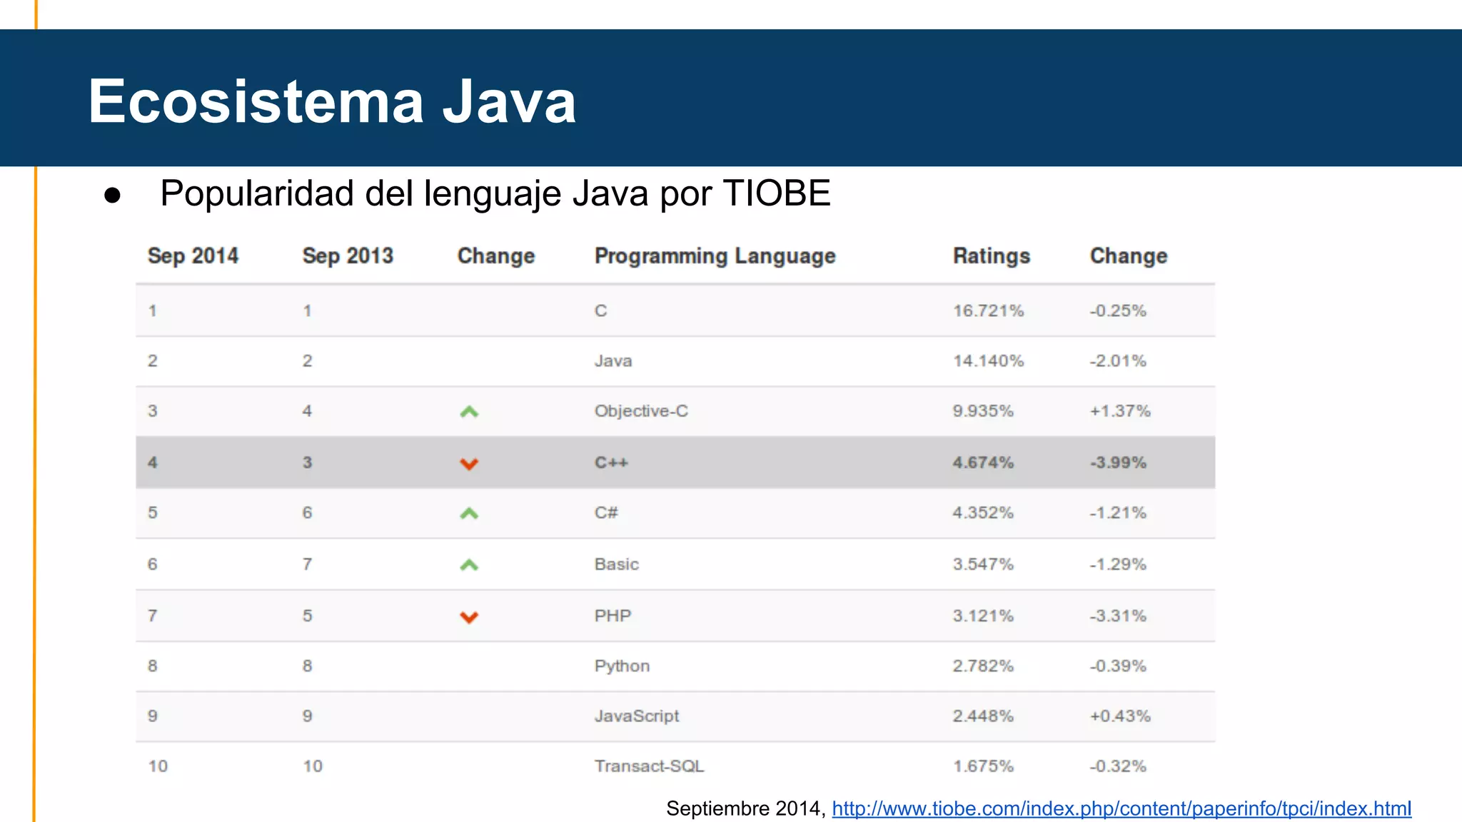
Task: Click the +1.37% change value
Action: pos(1120,411)
